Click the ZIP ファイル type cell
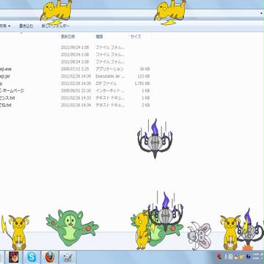 106,84
